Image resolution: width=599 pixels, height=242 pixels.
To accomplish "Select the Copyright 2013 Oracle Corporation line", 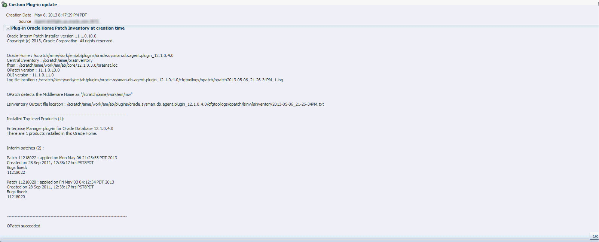I will (x=60, y=41).
